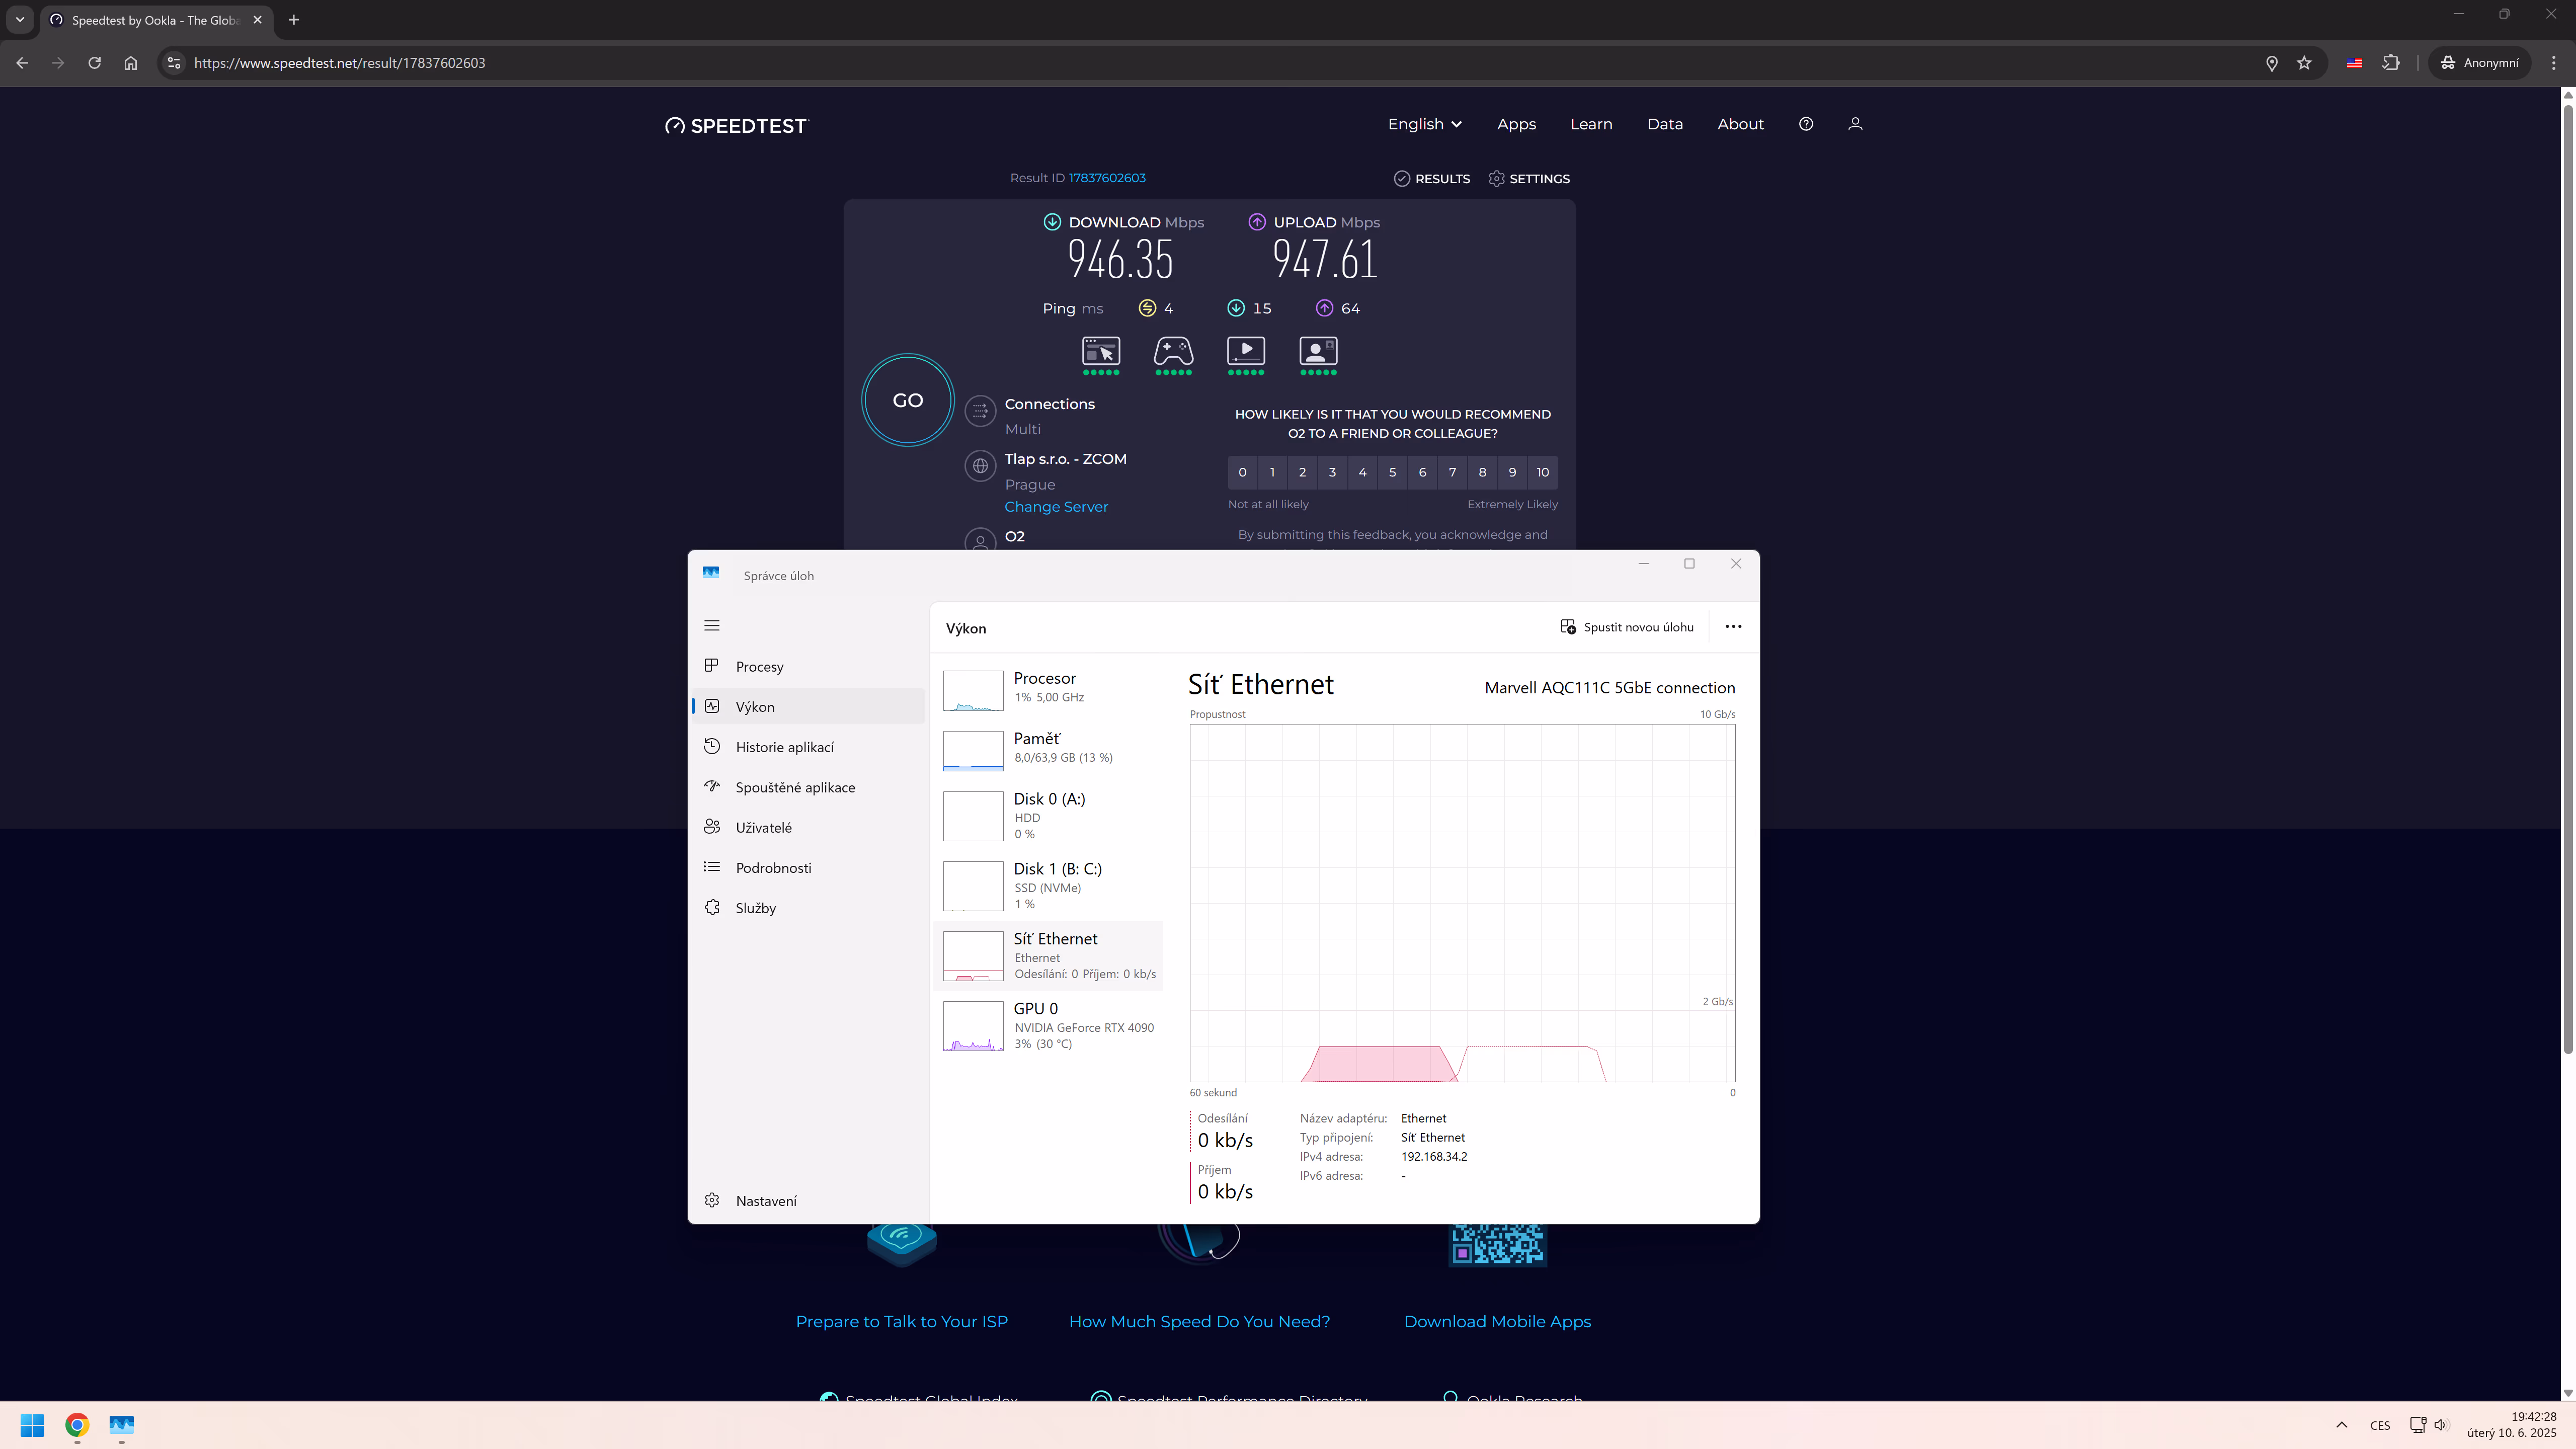This screenshot has height=1449, width=2576.
Task: Open Nastavení in Task Manager
Action: (808, 1201)
